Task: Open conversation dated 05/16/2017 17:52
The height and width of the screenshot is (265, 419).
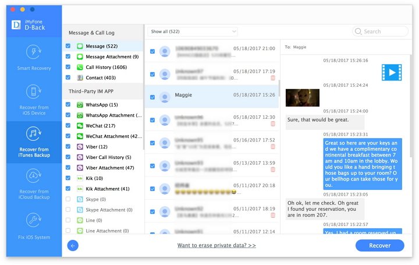Action: [212, 143]
